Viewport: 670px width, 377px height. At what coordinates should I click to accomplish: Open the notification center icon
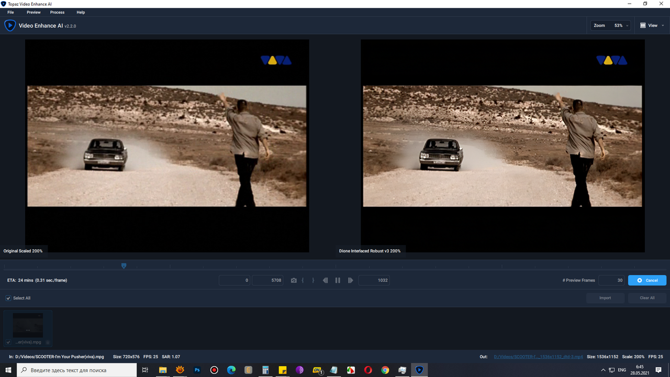click(x=658, y=370)
